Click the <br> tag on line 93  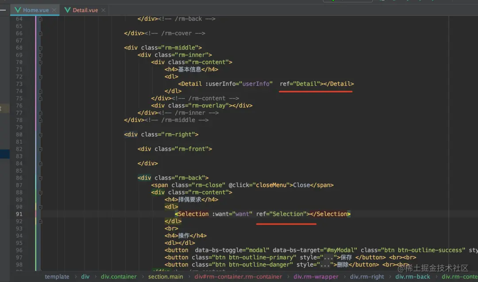click(171, 229)
